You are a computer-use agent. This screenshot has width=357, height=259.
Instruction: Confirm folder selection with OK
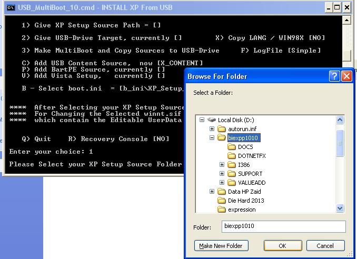click(283, 246)
